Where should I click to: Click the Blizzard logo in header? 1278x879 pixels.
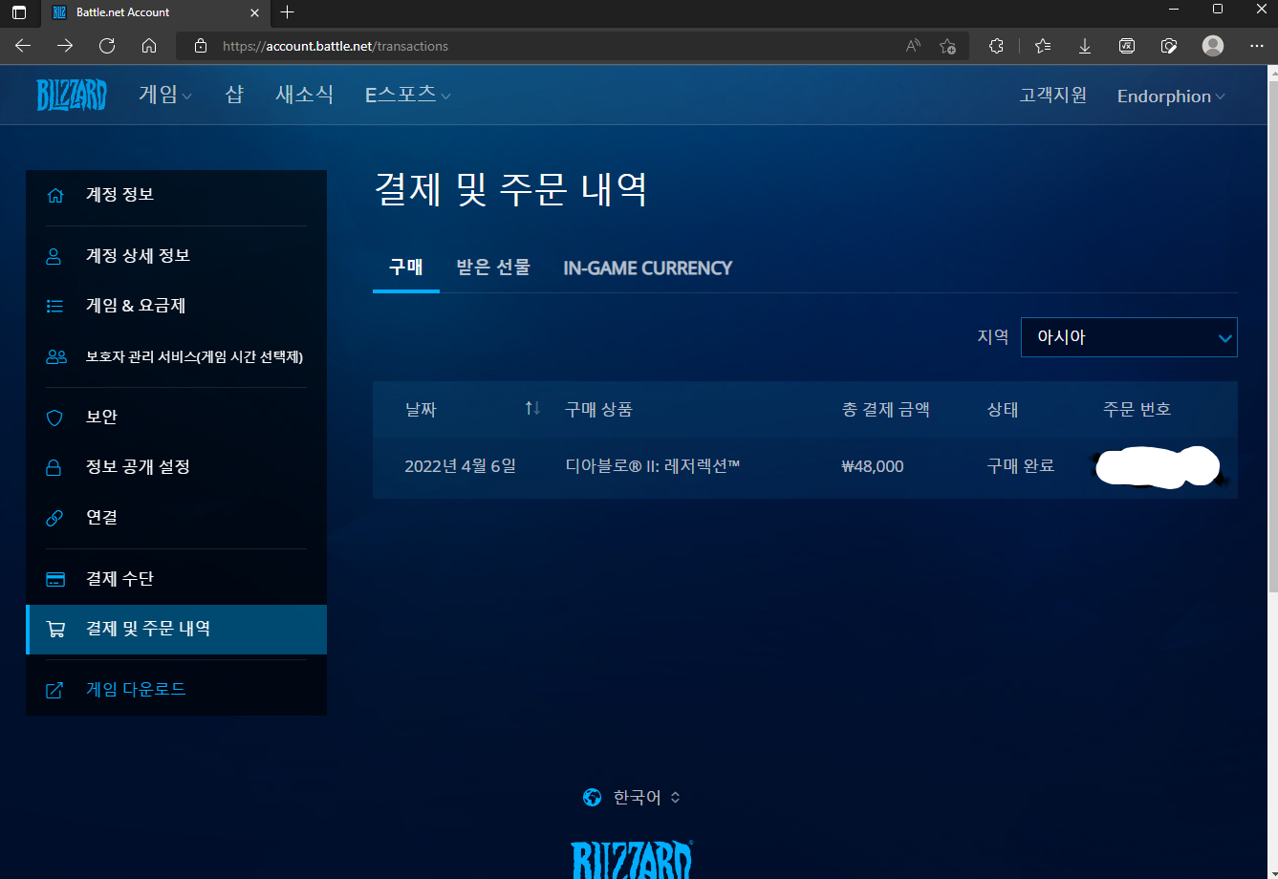pyautogui.click(x=72, y=95)
